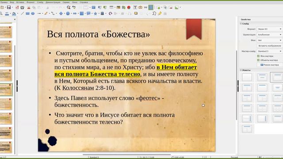
Task: Open the Ориентация dropdown
Action: point(269,34)
